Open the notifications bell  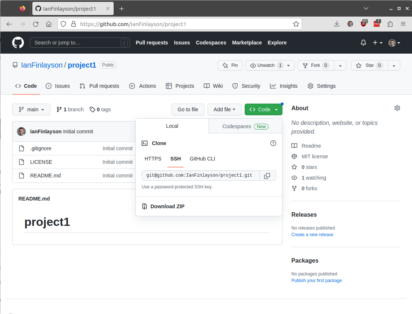[363, 43]
